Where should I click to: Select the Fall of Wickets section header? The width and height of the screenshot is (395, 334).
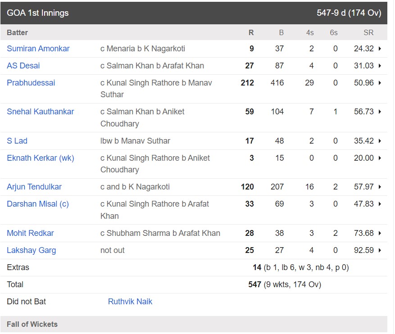pos(194,324)
